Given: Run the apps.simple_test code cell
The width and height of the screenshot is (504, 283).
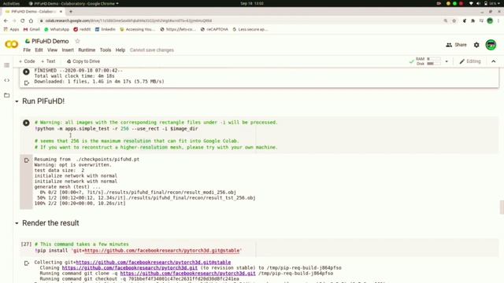Looking at the screenshot, I should pos(26,123).
